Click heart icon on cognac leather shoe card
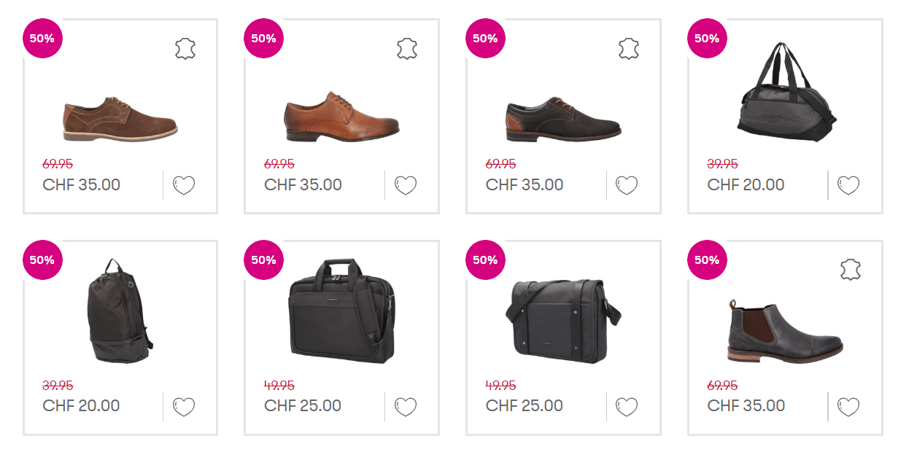The width and height of the screenshot is (917, 452). point(406,185)
